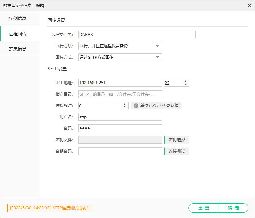255x218 pixels.
Task: Close the 数据库实例信息 dialog
Action: 250,6
